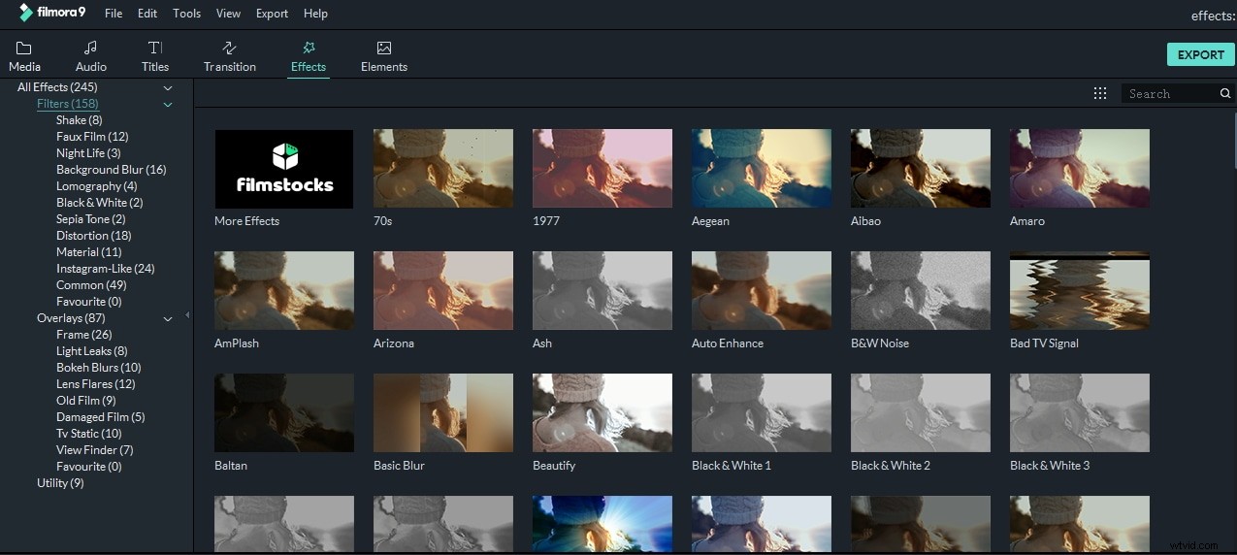The width and height of the screenshot is (1237, 555).
Task: Switch to the Audio tab
Action: click(x=91, y=56)
